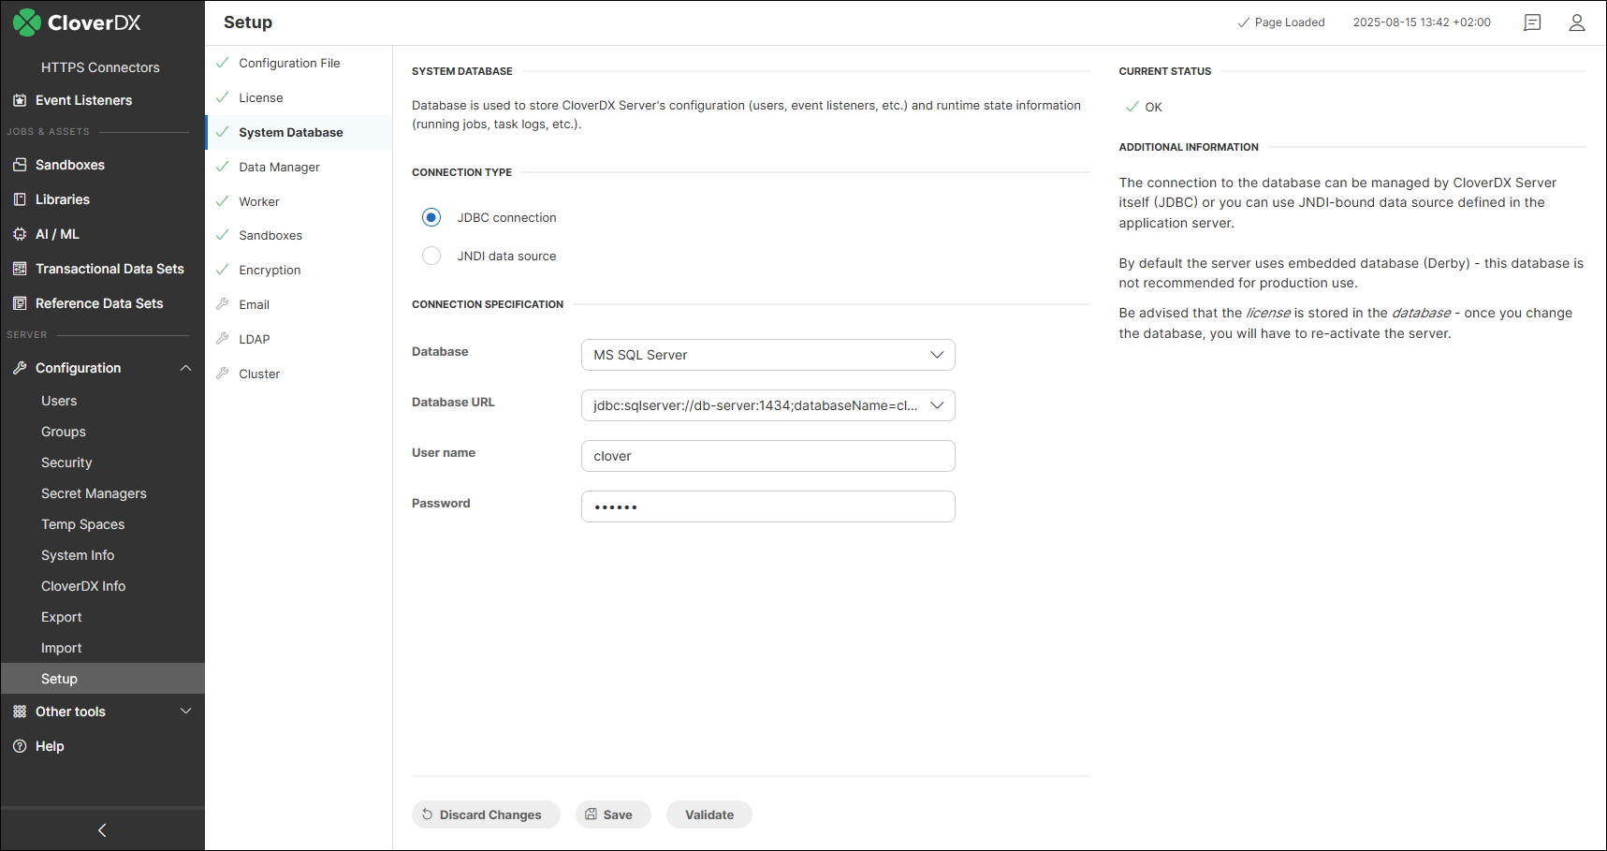
Task: Collapse the Configuration section
Action: pyautogui.click(x=185, y=367)
